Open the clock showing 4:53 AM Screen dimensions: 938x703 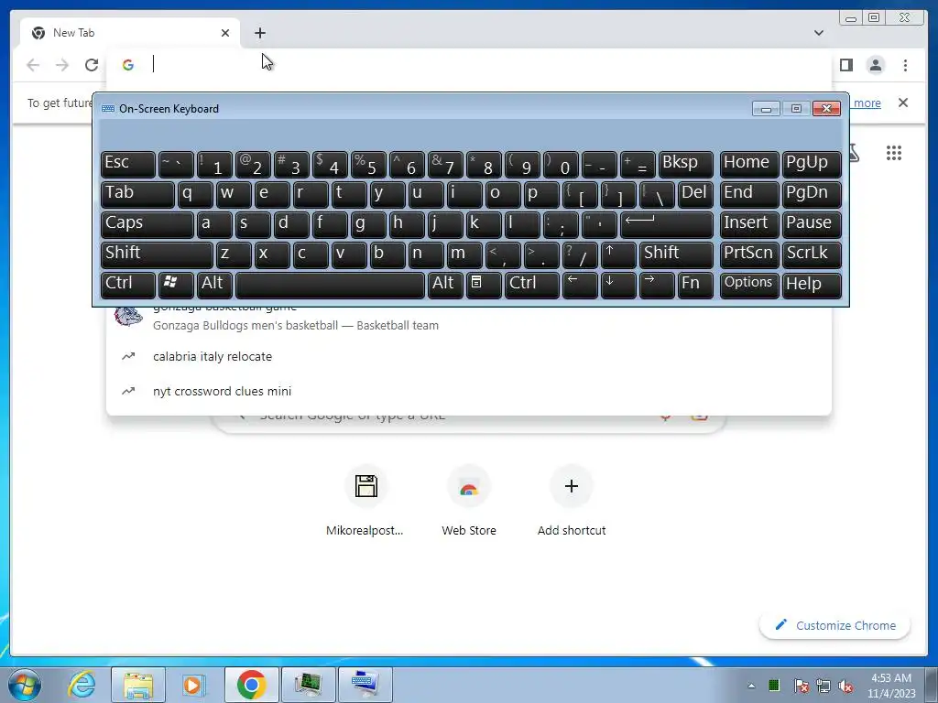[x=891, y=686]
